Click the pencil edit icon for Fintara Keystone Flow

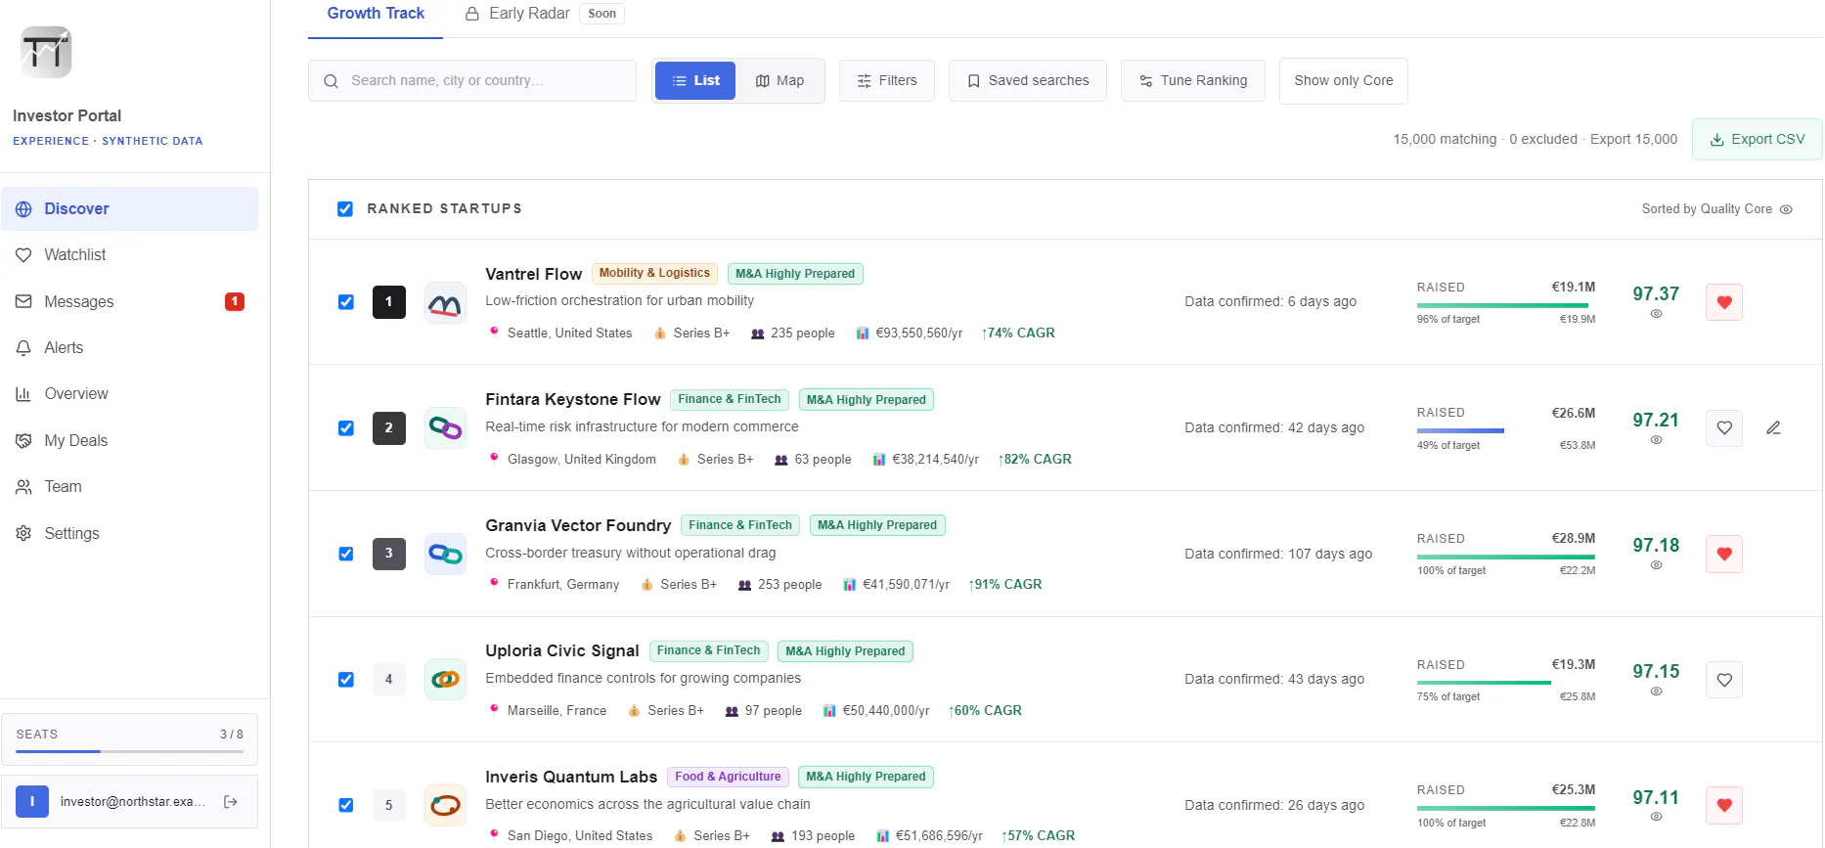tap(1773, 427)
